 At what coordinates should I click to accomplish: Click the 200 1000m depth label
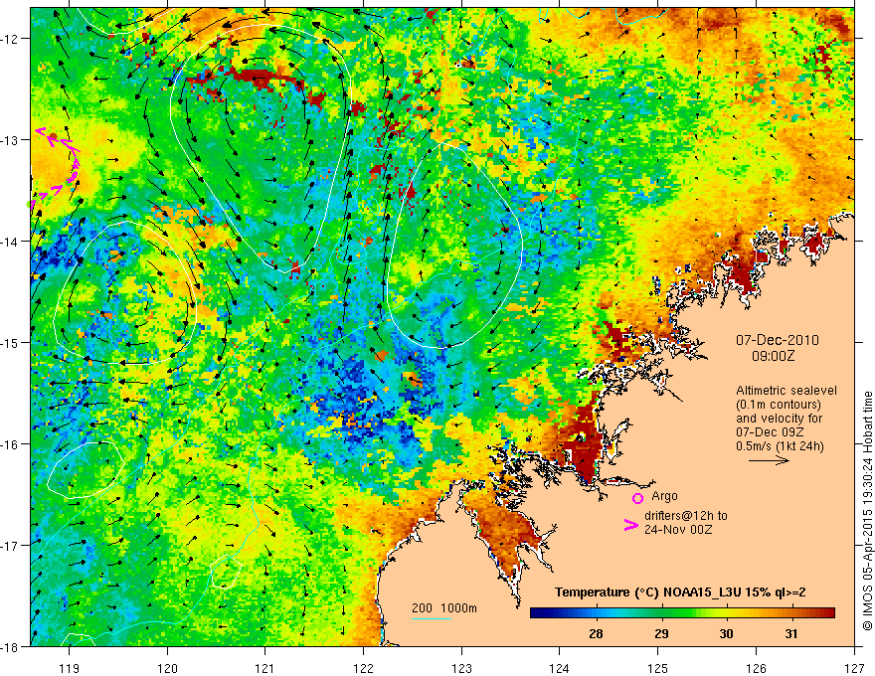[x=444, y=608]
